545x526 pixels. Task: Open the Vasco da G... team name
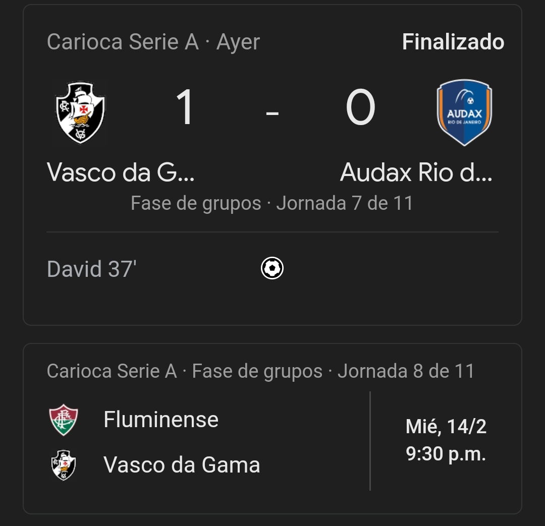[x=121, y=172]
